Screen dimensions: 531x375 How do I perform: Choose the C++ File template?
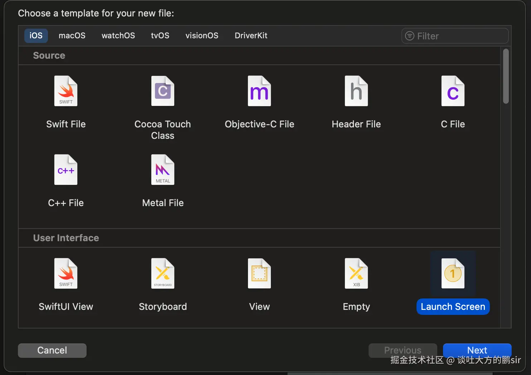(66, 170)
